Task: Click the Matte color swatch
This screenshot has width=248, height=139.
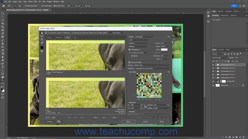Action: coord(164,50)
